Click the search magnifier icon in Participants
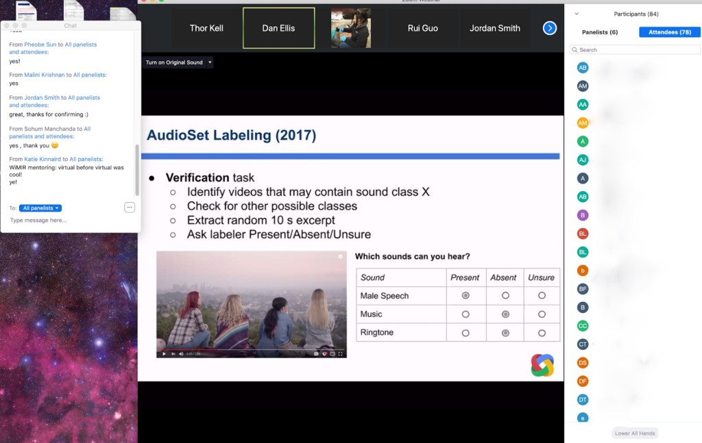The image size is (702, 443). 574,49
